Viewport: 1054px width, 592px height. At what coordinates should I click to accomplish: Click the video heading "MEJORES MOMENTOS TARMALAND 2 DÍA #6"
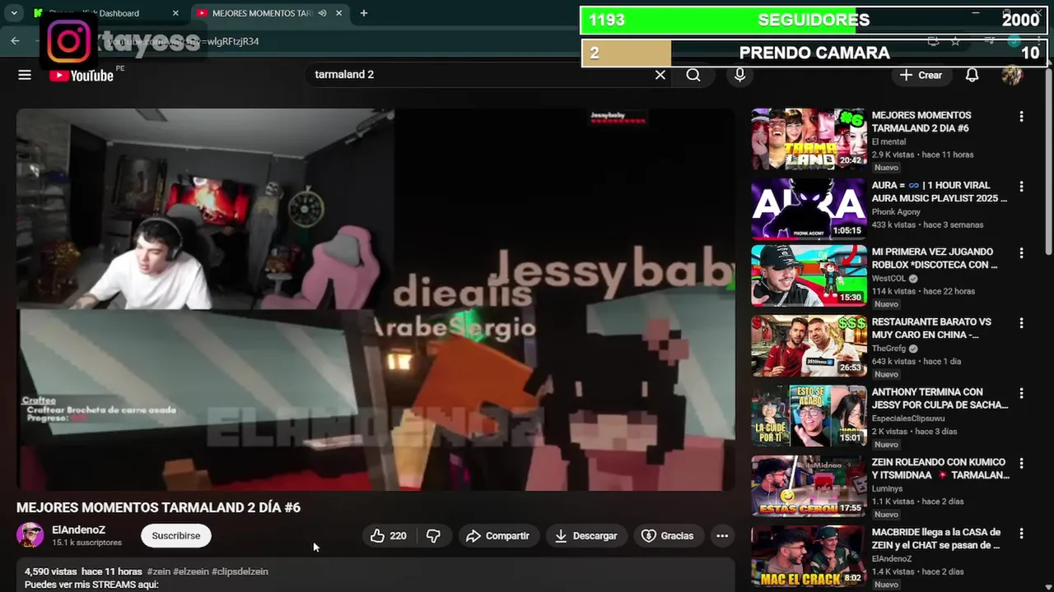coord(158,507)
